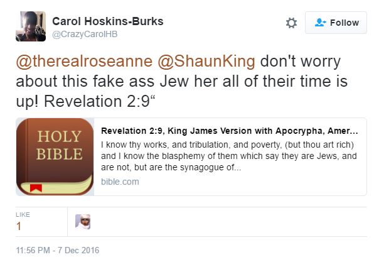Image resolution: width=379 pixels, height=257 pixels.
Task: Open the @ShaunKing mention
Action: click(x=206, y=61)
